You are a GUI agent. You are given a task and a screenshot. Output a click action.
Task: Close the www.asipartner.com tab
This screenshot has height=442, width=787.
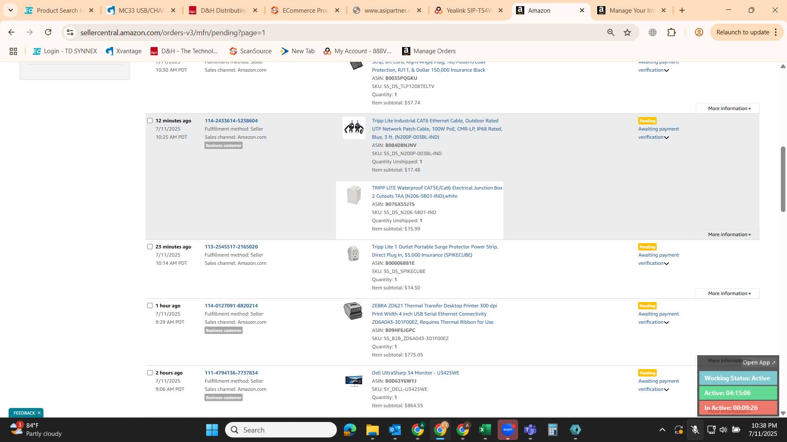419,10
